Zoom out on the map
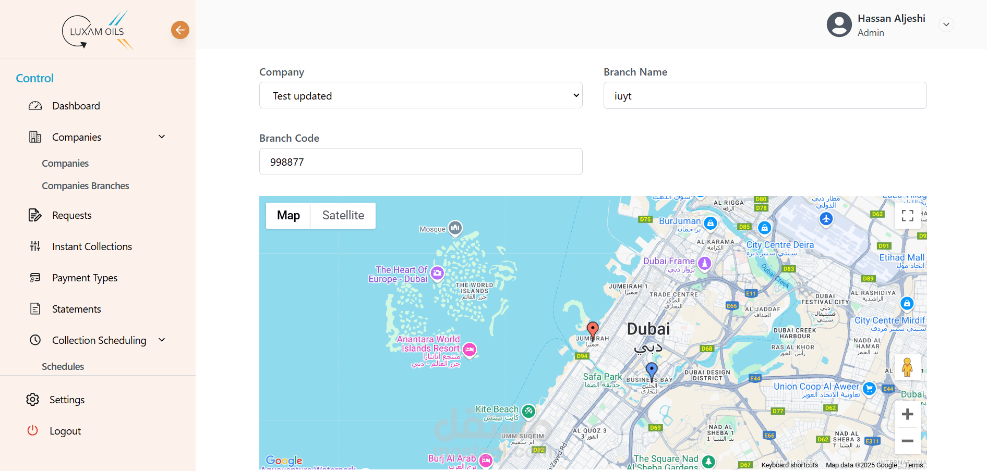Image resolution: width=987 pixels, height=471 pixels. (x=908, y=441)
